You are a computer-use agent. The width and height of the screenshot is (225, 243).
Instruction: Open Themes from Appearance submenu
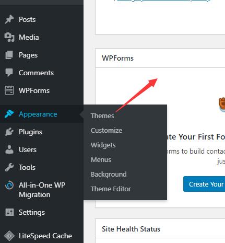102,116
